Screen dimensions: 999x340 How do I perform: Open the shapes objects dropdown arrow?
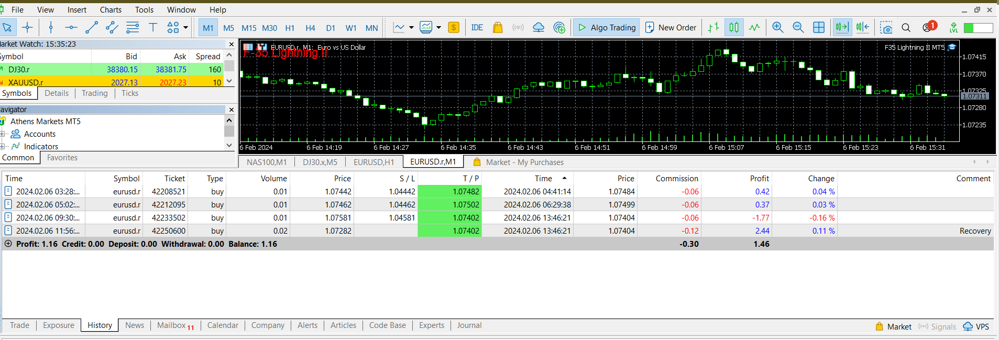pos(185,28)
